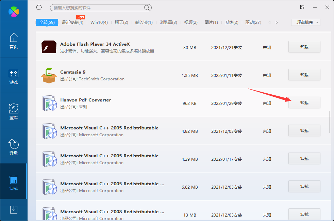Select the 输入法(1) tab

tap(144, 22)
